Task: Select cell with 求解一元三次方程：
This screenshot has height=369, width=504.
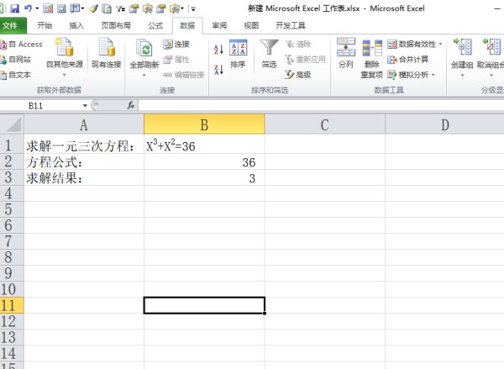Action: point(84,145)
